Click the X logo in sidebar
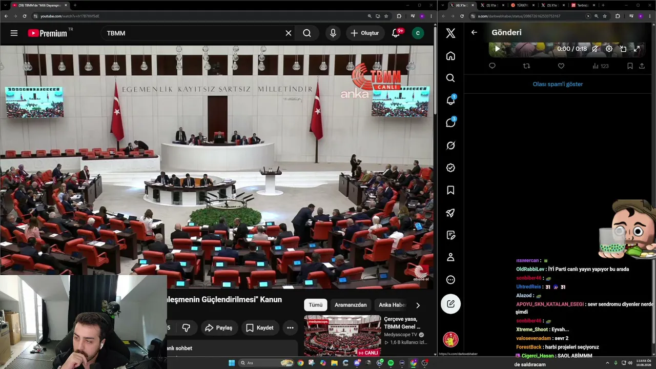The height and width of the screenshot is (369, 656). [x=450, y=33]
